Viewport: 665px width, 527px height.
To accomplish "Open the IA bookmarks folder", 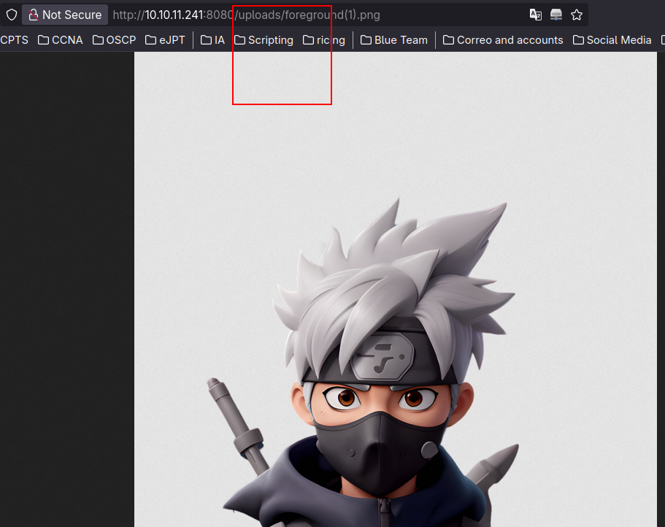I will 213,40.
